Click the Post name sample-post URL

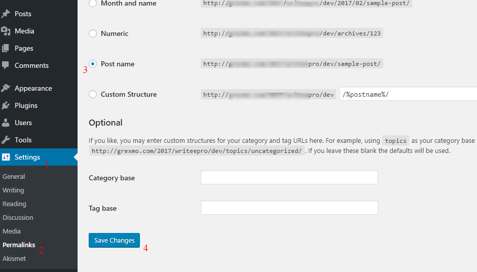pyautogui.click(x=292, y=64)
